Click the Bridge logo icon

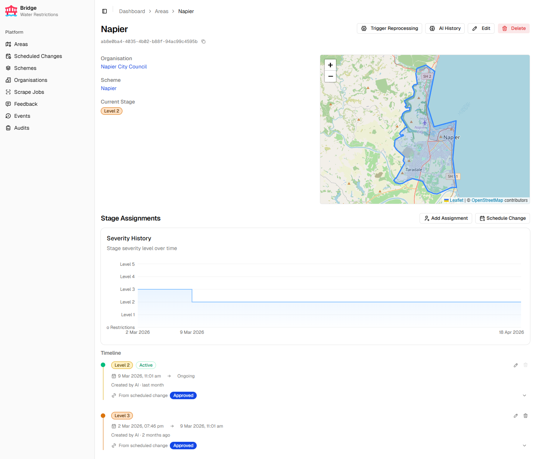tap(11, 11)
